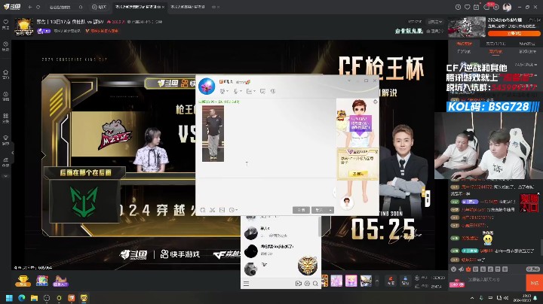
Task: Select the leftmost sub-tab under panel header
Action: tap(464, 51)
